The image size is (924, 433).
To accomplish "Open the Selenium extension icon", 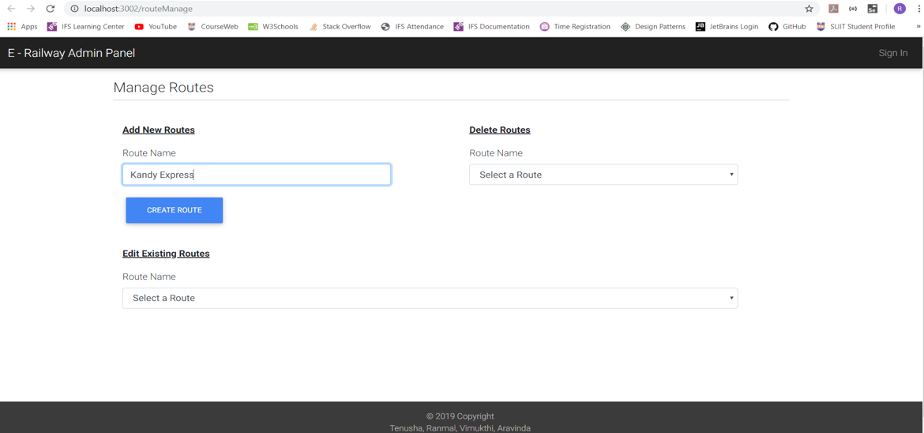I will tap(872, 9).
